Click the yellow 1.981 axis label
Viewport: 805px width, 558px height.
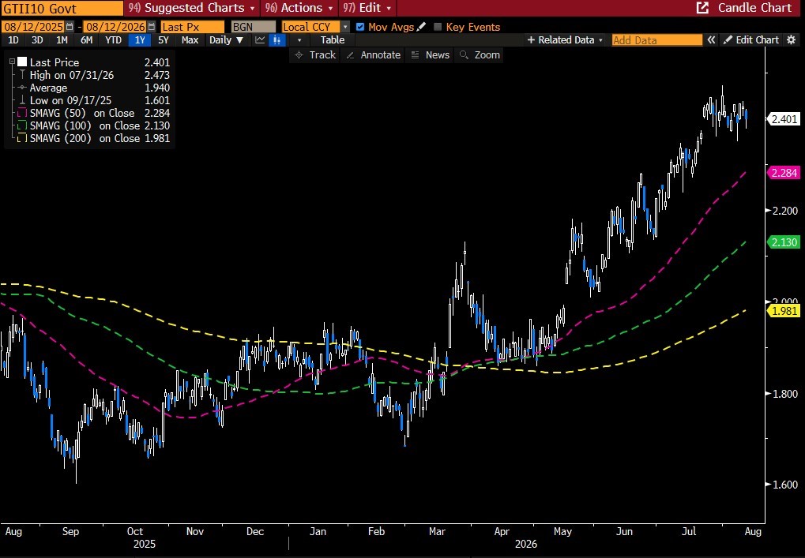tap(784, 310)
